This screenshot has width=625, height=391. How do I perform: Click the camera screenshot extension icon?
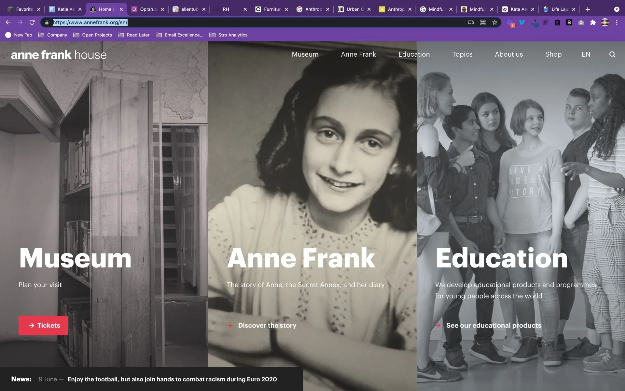coord(581,22)
